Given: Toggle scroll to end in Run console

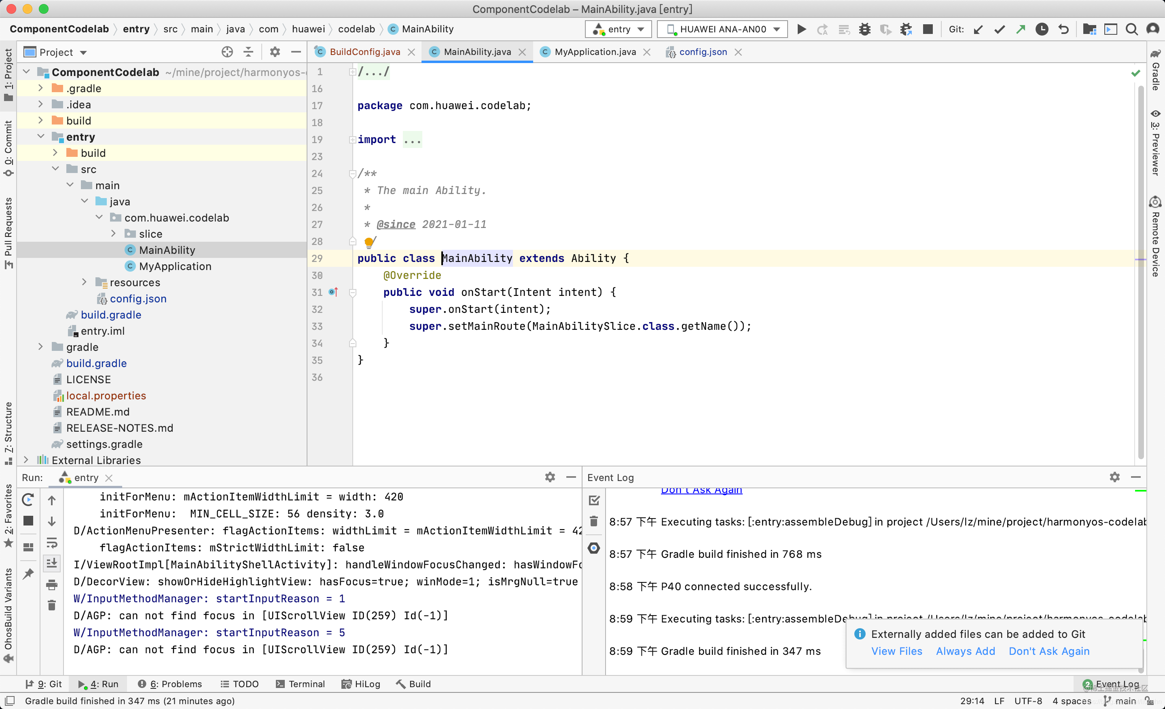Looking at the screenshot, I should [x=52, y=563].
